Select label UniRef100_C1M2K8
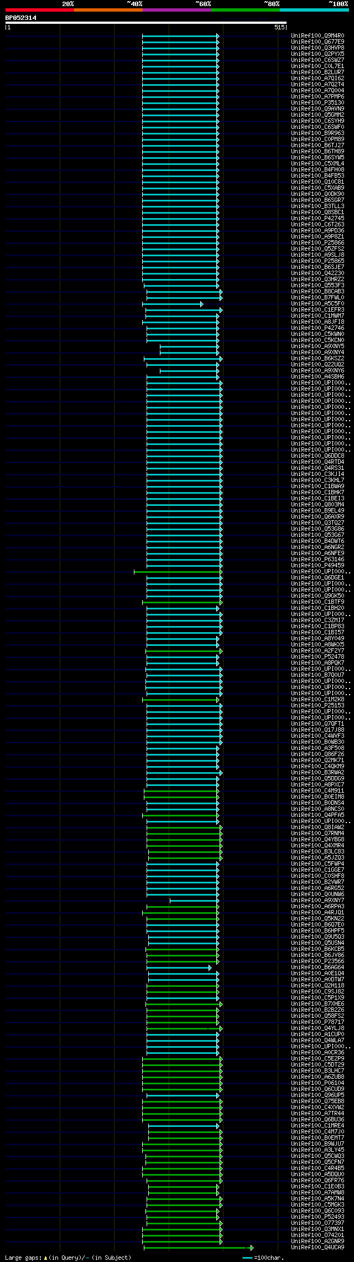Screen dimensions: 354x1262 (x=317, y=700)
